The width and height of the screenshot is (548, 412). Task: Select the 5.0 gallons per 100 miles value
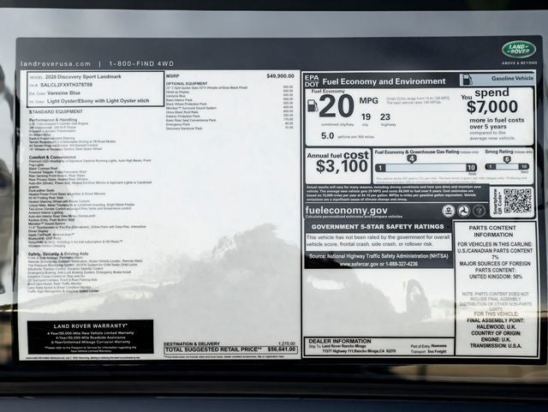tap(327, 135)
